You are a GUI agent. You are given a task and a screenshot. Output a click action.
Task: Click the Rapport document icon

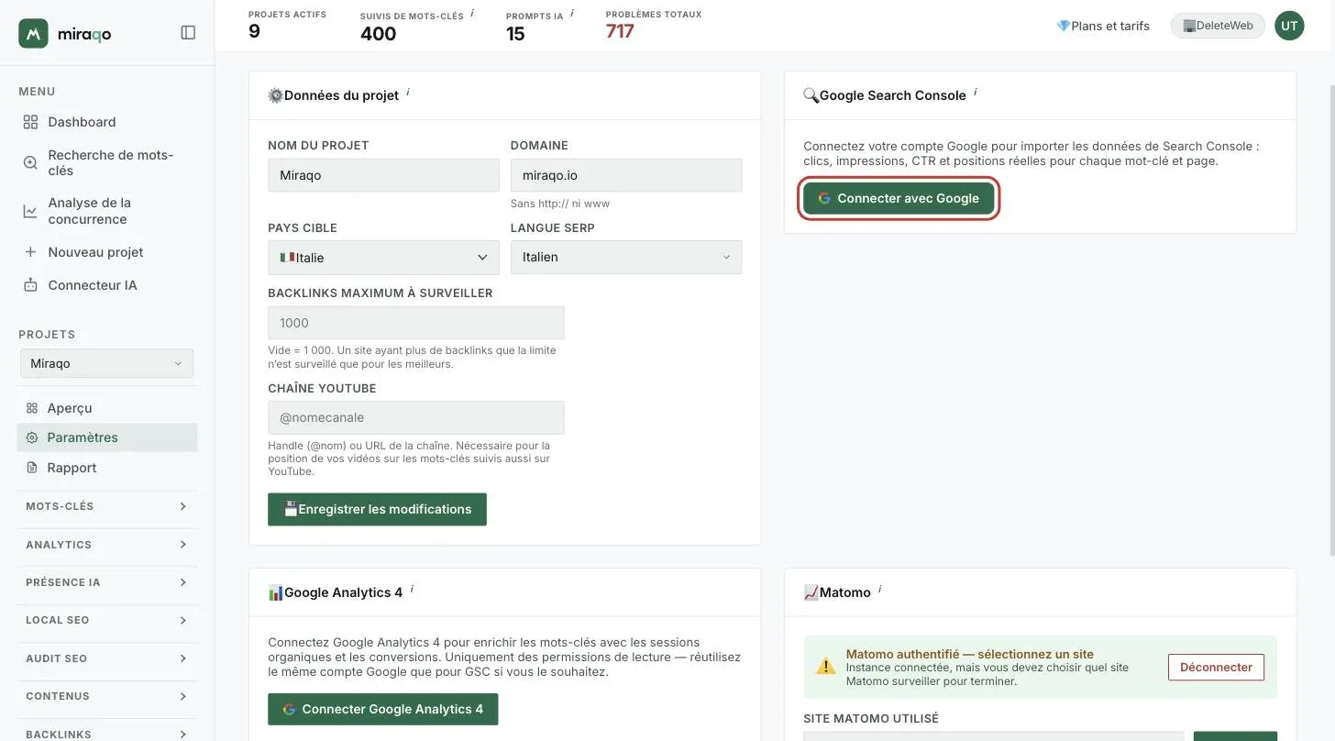point(32,468)
